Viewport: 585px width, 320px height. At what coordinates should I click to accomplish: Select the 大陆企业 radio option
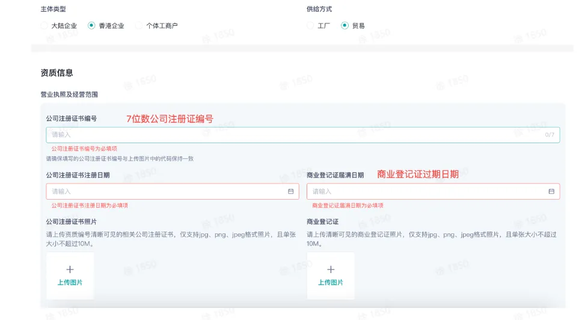pos(44,26)
